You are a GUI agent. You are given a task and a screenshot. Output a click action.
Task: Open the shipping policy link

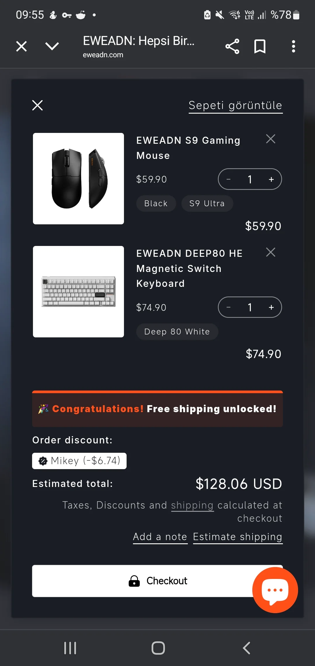click(x=192, y=505)
